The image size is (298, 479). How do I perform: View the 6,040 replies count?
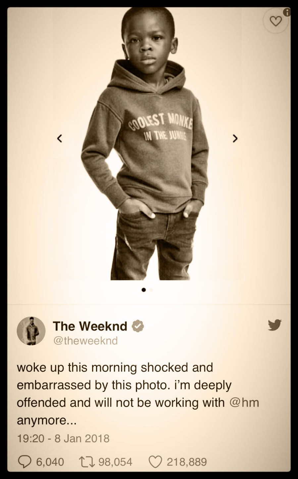50,462
